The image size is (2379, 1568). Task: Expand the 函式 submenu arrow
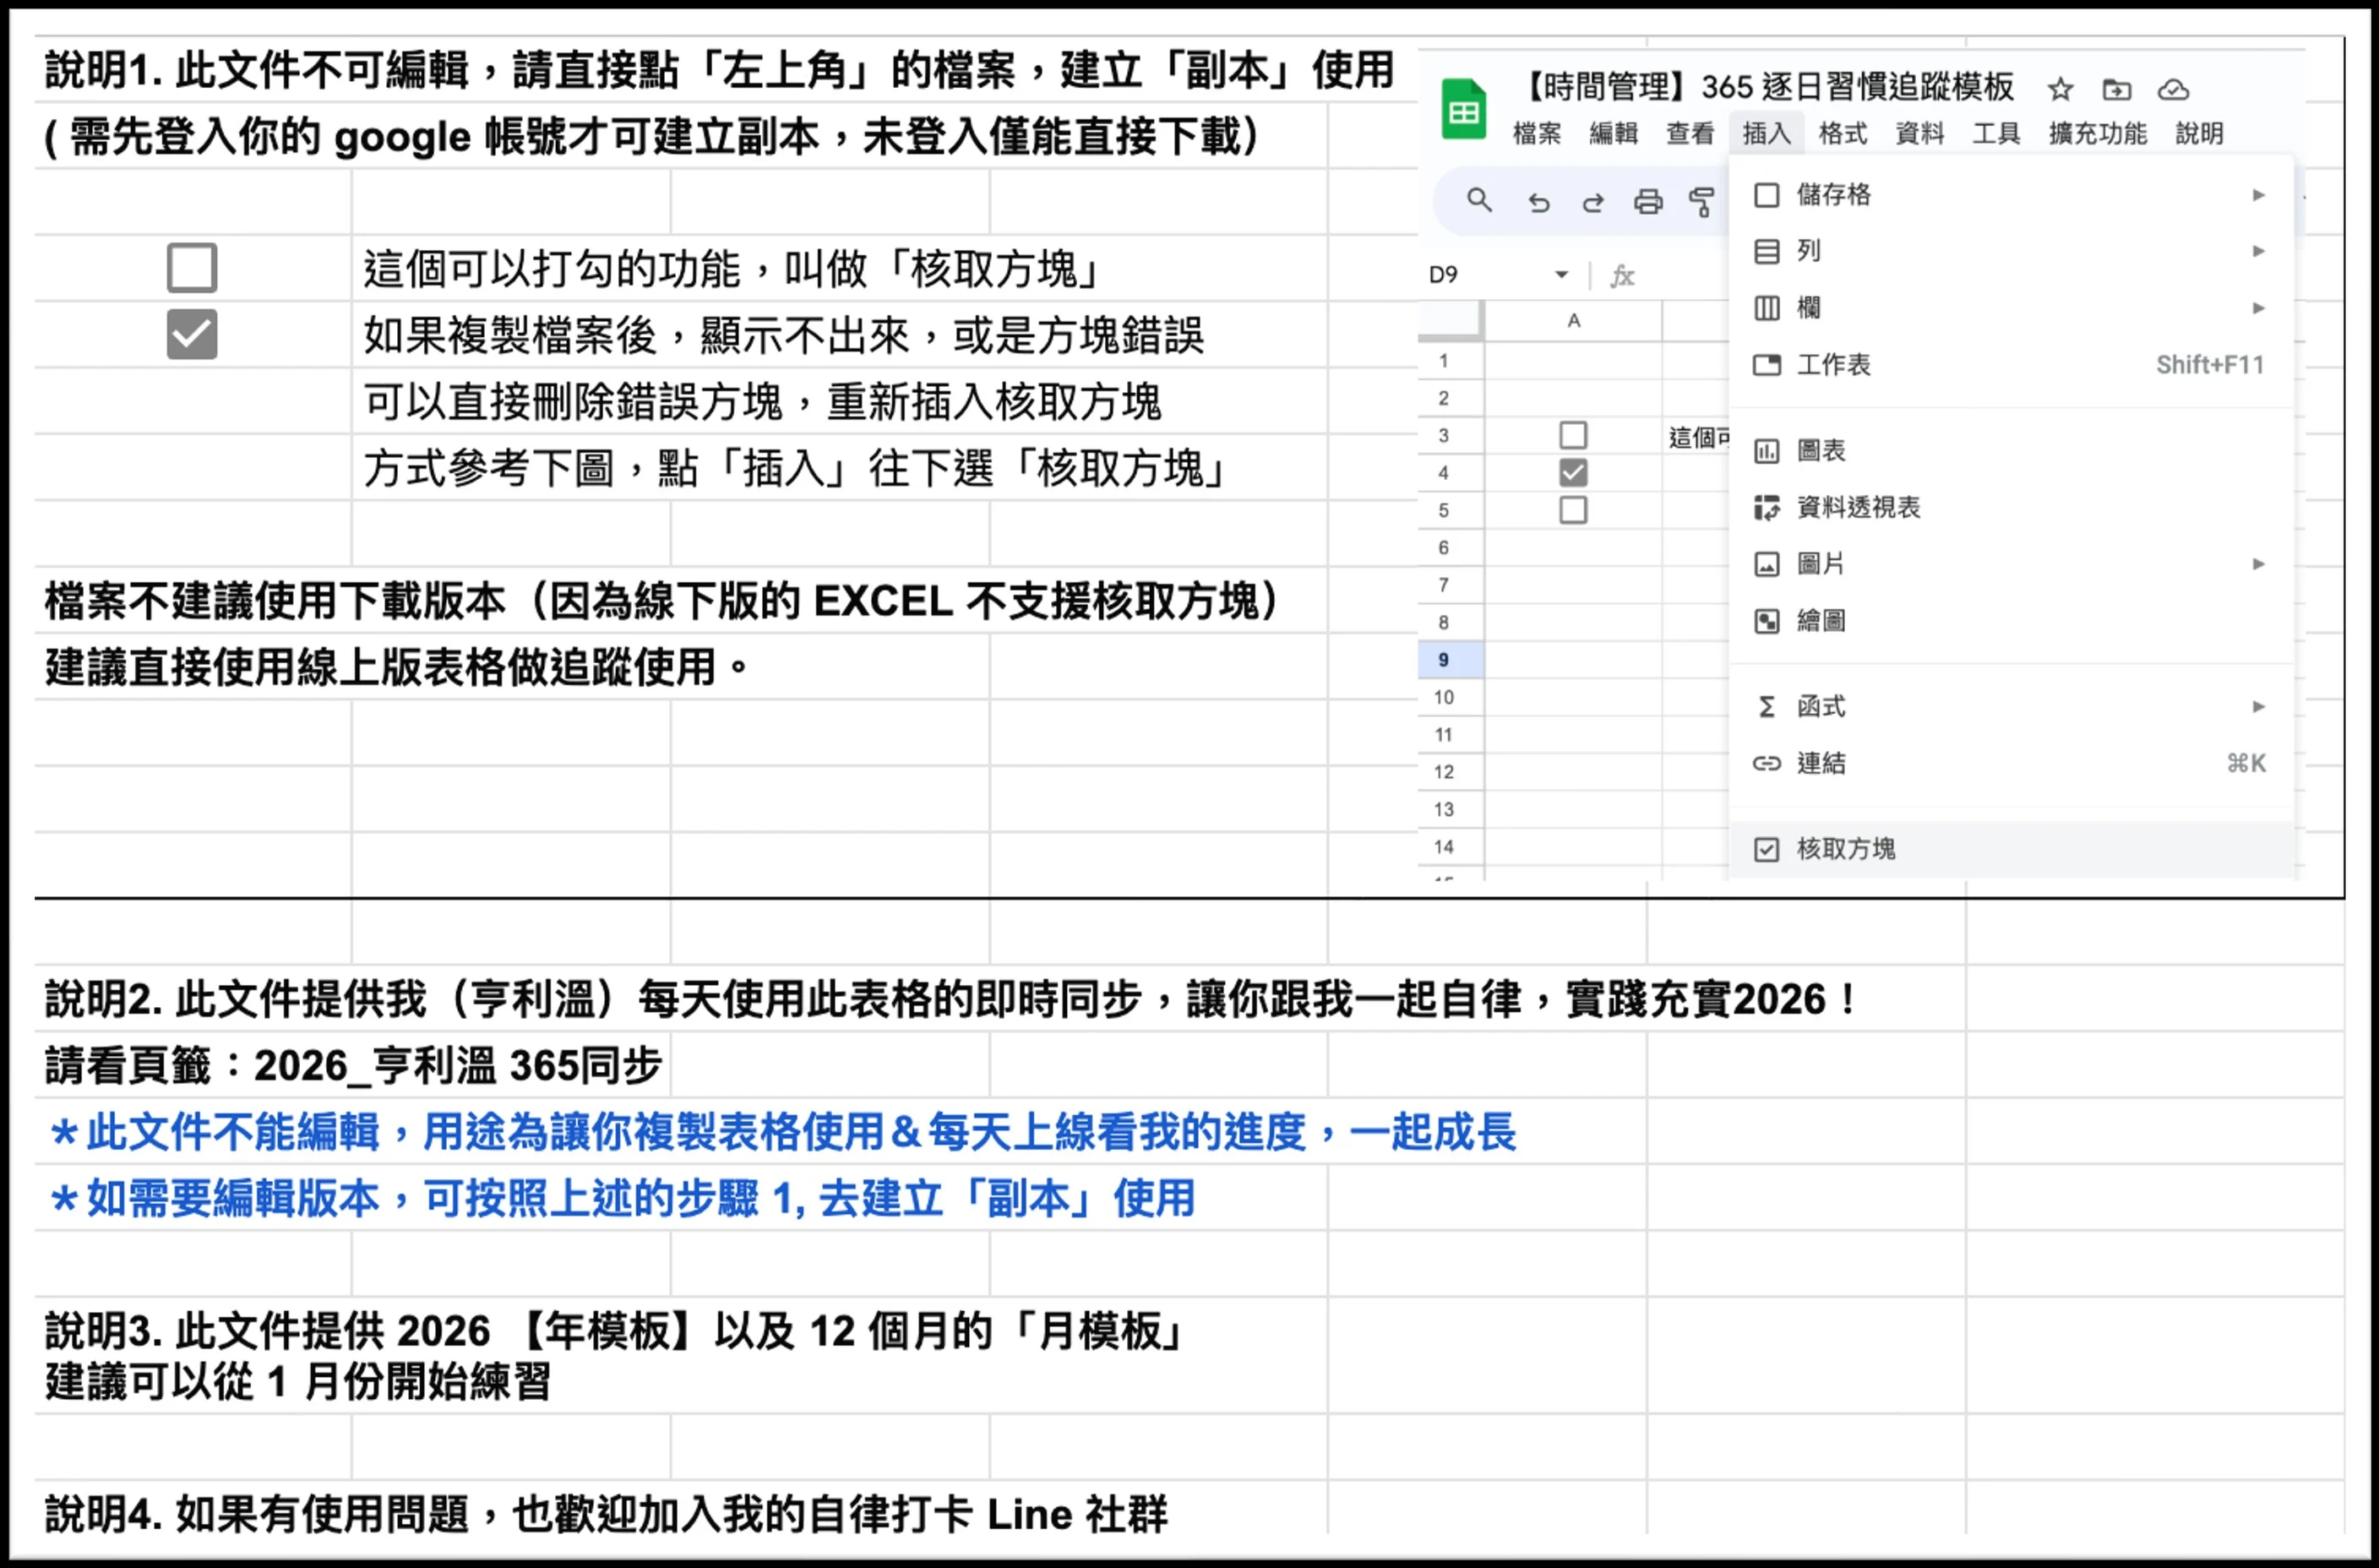tap(2258, 707)
